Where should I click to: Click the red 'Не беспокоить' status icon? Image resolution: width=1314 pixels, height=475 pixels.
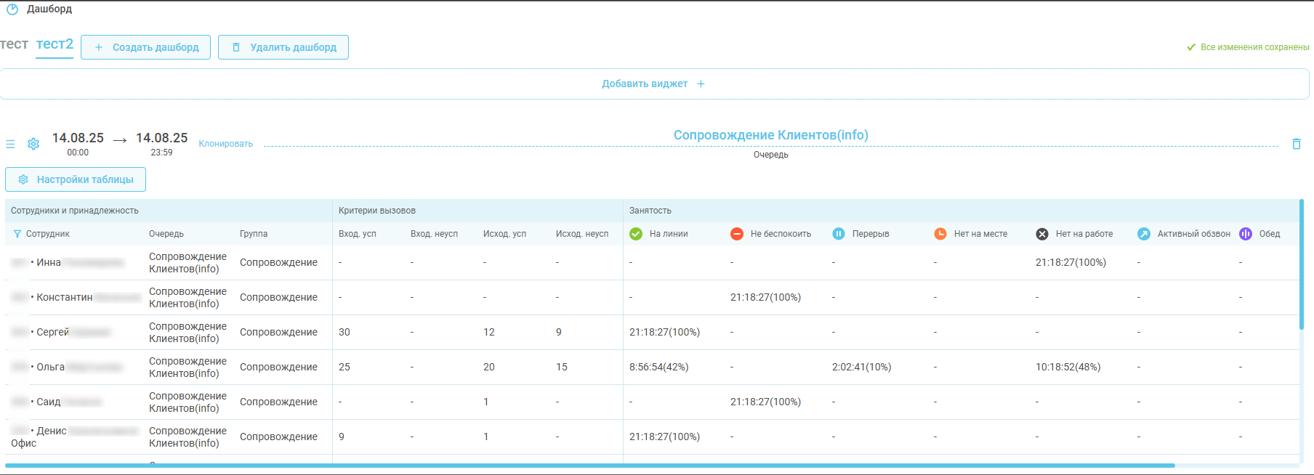click(737, 234)
